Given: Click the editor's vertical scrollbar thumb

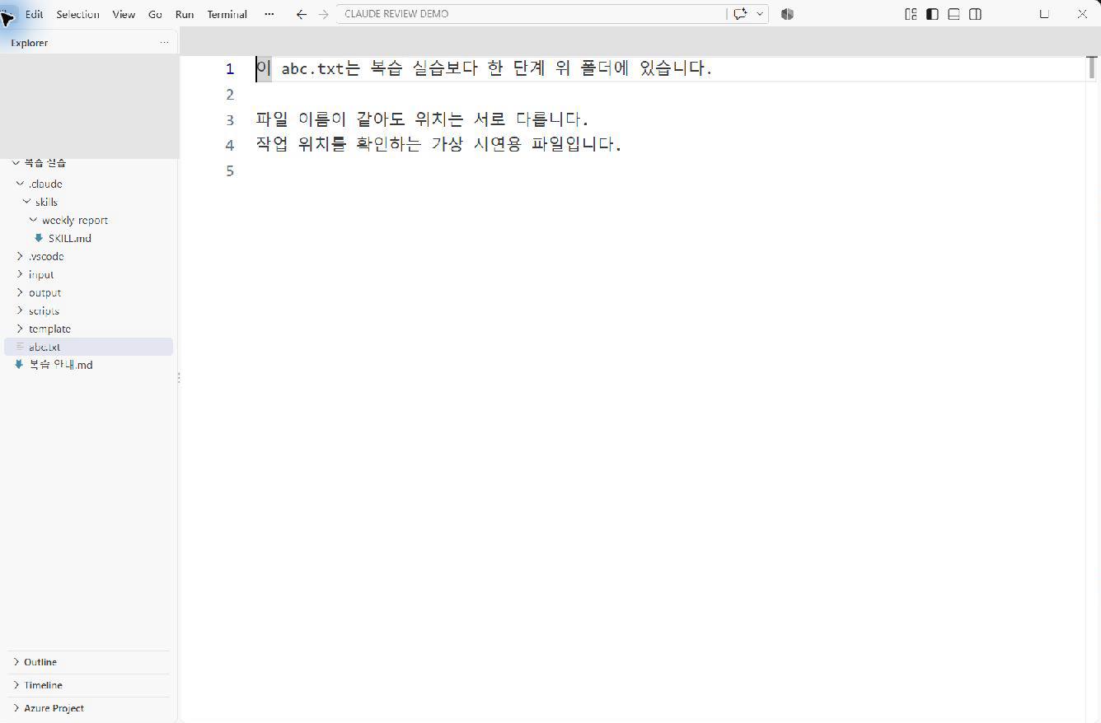Looking at the screenshot, I should point(1092,68).
